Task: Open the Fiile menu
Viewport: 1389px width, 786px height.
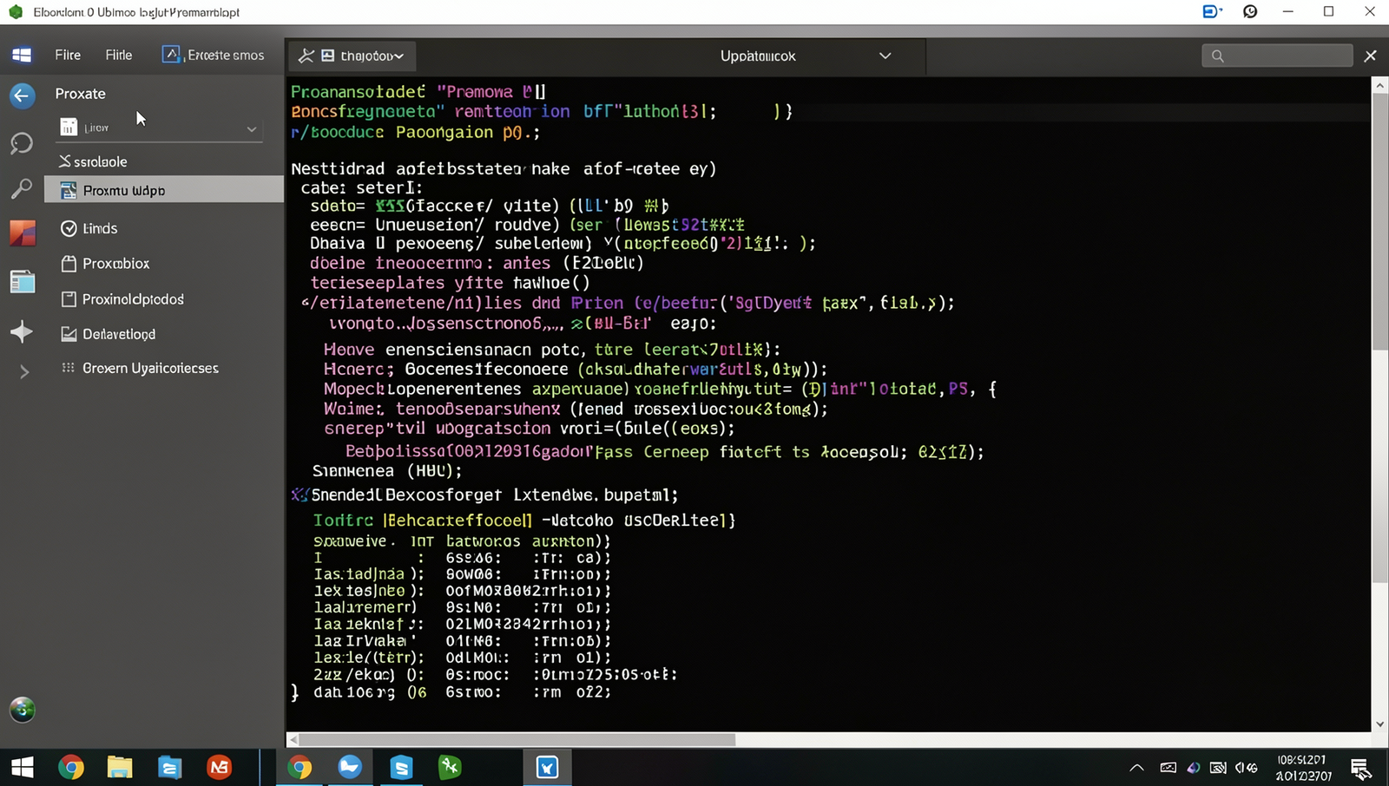Action: tap(119, 55)
